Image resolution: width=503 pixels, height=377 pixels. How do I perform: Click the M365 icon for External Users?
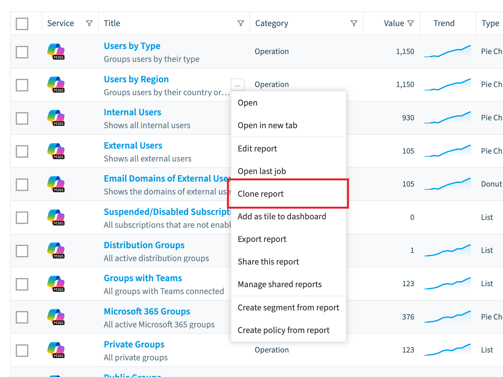(56, 151)
